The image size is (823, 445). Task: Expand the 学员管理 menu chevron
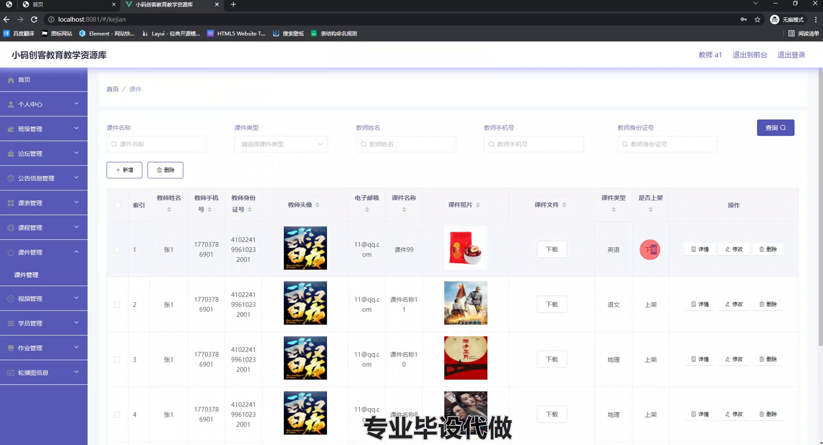(76, 323)
